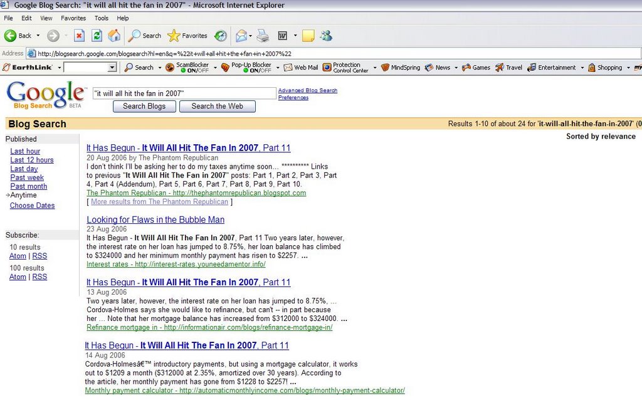Stop loading with the red X page icon
The width and height of the screenshot is (642, 400).
point(79,36)
